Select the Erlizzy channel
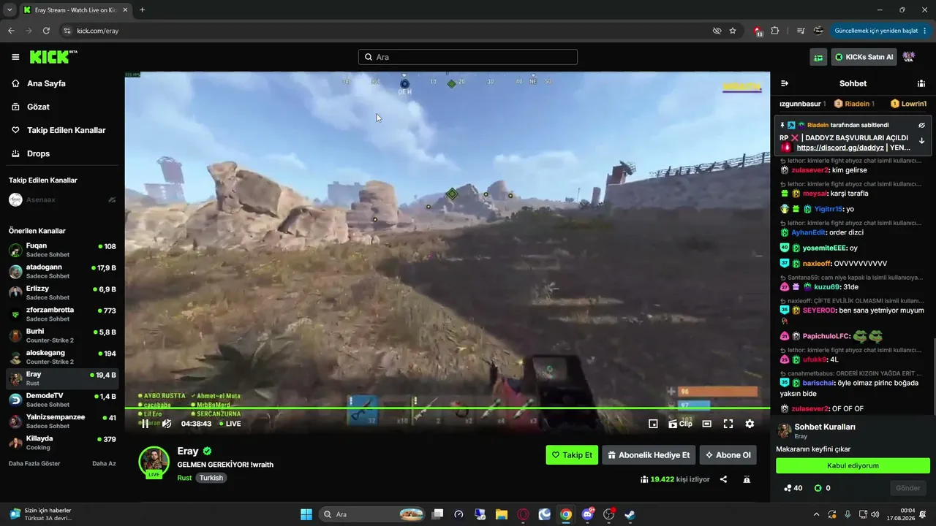The height and width of the screenshot is (526, 936). click(x=62, y=293)
